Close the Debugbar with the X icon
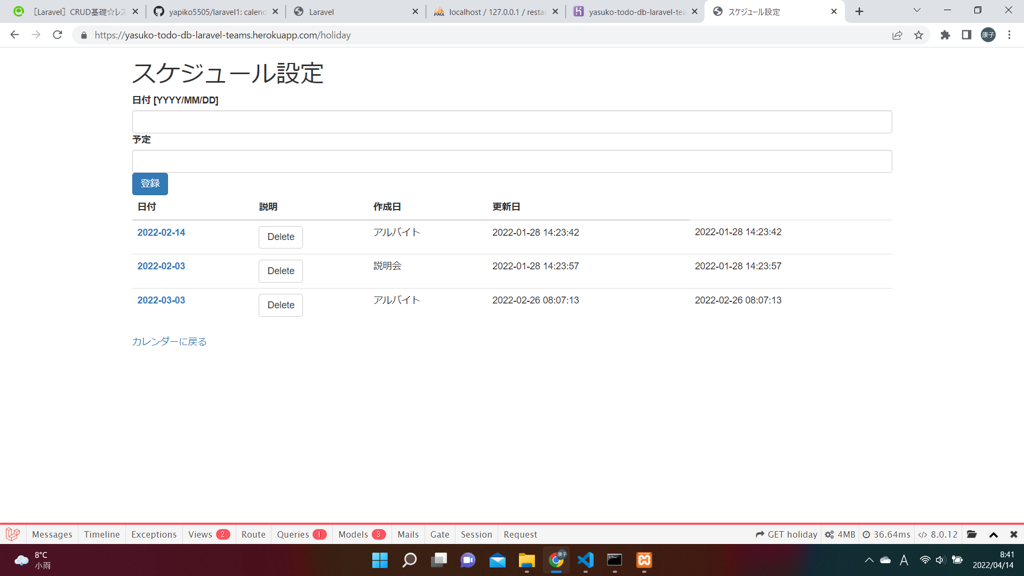Image resolution: width=1024 pixels, height=576 pixels. point(1013,534)
